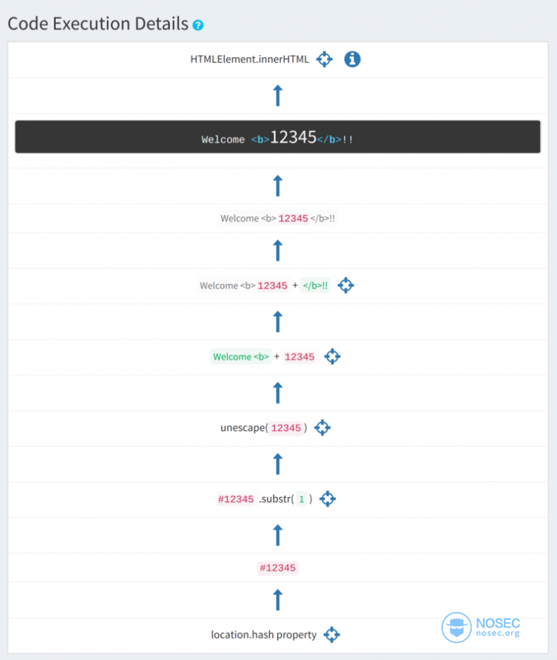
Task: Click the green '</b>!!' string token
Action: tap(315, 286)
